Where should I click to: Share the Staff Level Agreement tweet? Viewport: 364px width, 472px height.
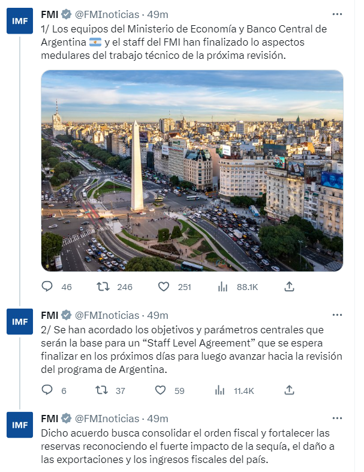(x=289, y=390)
